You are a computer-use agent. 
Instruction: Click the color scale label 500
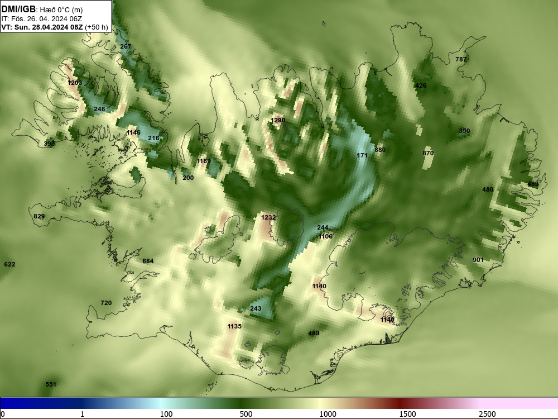[246, 414]
